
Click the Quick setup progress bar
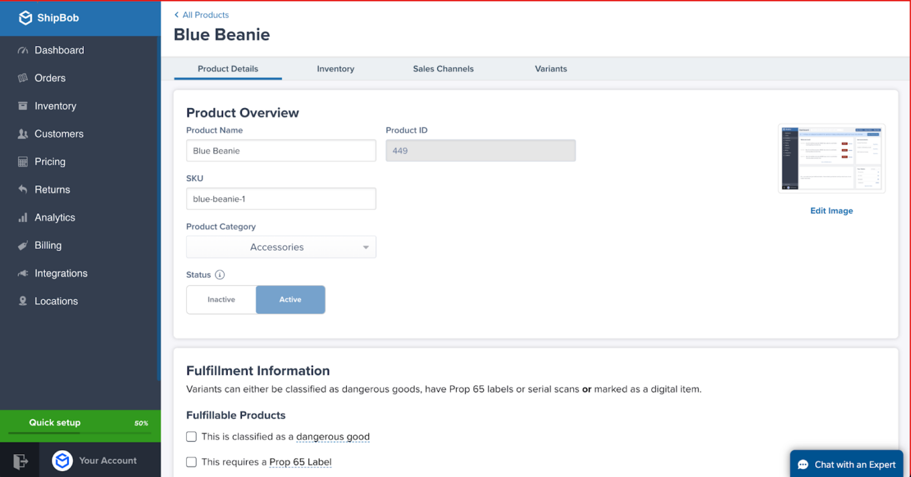(79, 433)
